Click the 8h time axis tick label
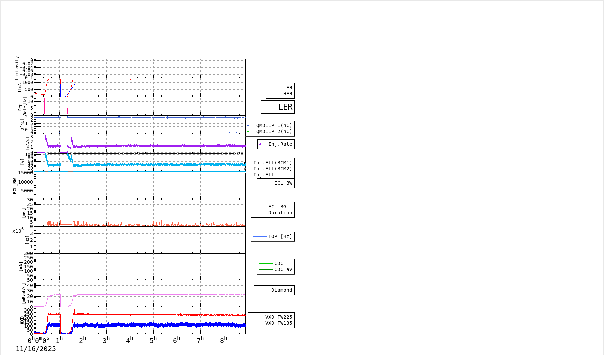 [223, 340]
